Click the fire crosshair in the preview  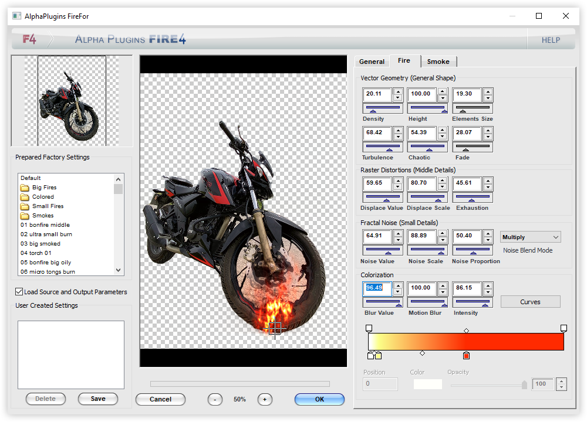275,328
